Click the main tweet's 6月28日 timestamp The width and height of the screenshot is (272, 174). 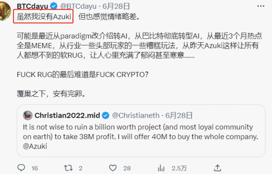pos(116,6)
